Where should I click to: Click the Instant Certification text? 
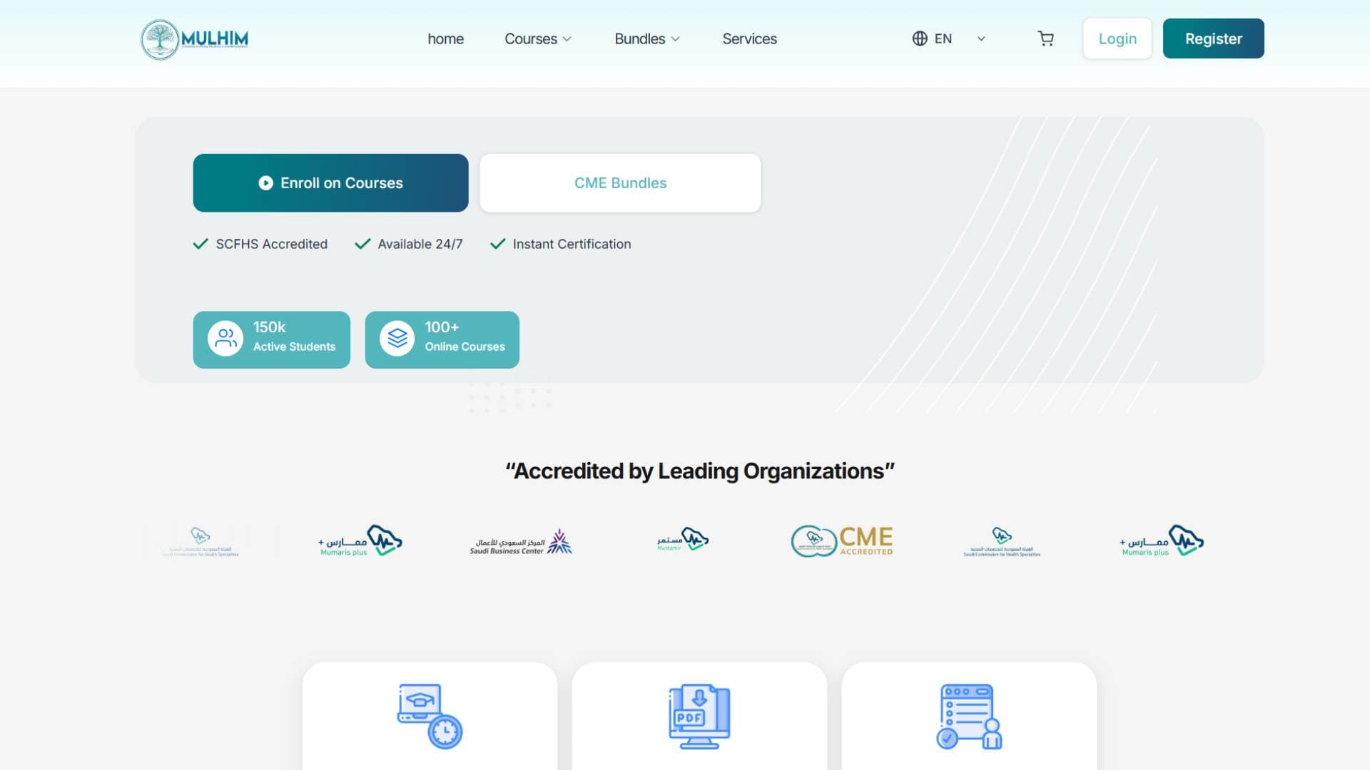[x=572, y=244]
